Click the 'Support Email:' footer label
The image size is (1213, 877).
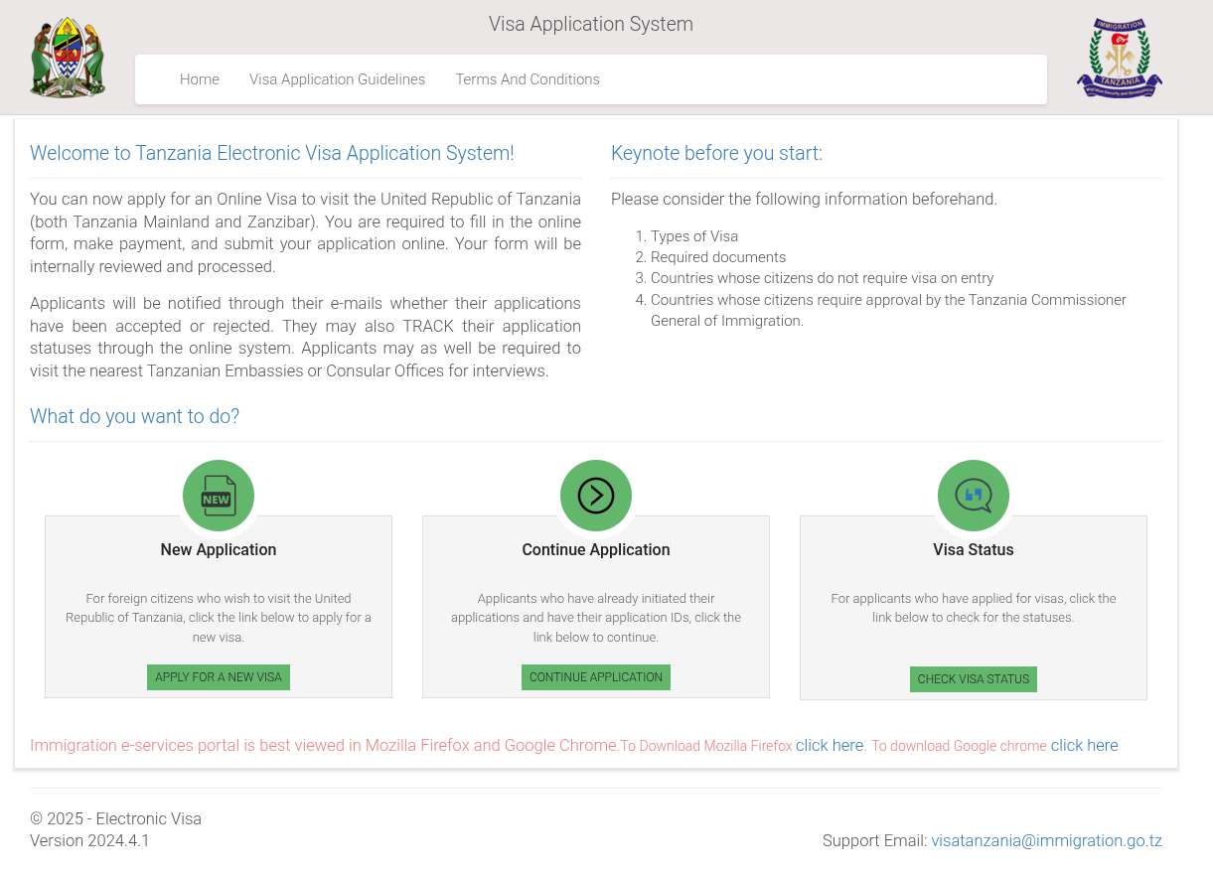[874, 840]
